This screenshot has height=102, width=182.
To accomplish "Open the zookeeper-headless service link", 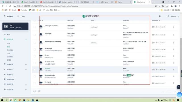I will point(51,26).
